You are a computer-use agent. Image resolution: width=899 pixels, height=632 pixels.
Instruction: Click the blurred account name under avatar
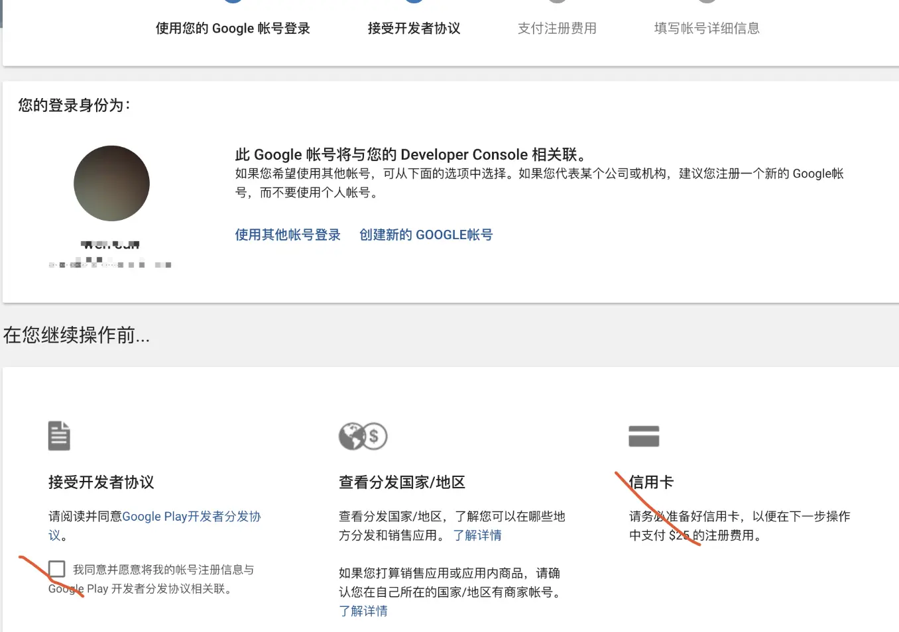coord(111,244)
